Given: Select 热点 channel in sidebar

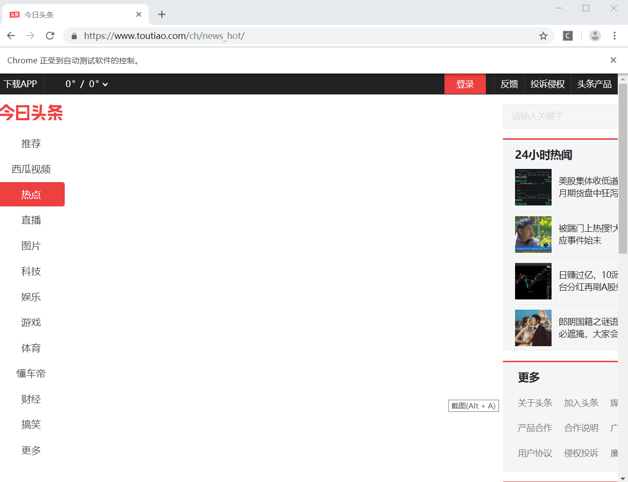Looking at the screenshot, I should pyautogui.click(x=32, y=194).
